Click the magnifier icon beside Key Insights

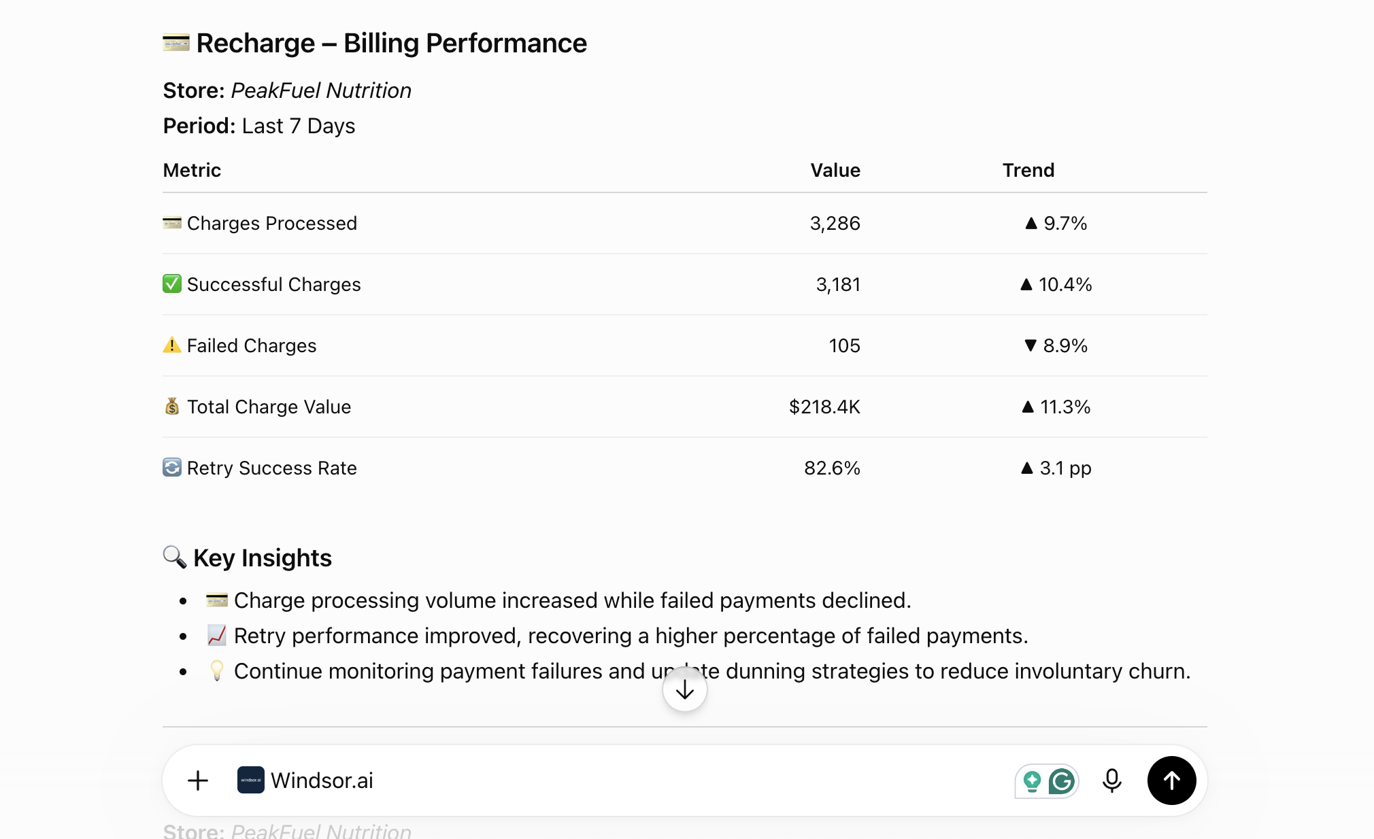coord(175,558)
